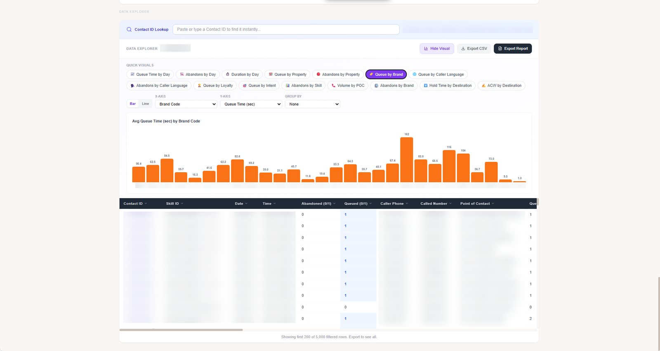Click Hide Visual button label
Image resolution: width=660 pixels, height=351 pixels.
point(440,49)
